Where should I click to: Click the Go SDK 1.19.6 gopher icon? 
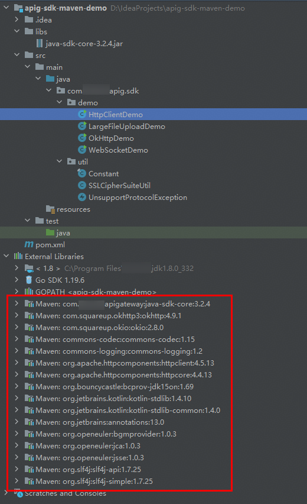pyautogui.click(x=29, y=280)
